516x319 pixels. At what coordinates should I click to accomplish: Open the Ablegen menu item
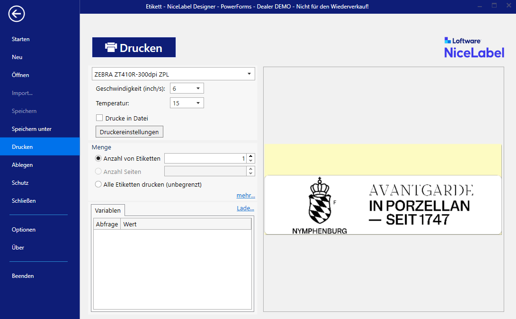click(x=22, y=165)
